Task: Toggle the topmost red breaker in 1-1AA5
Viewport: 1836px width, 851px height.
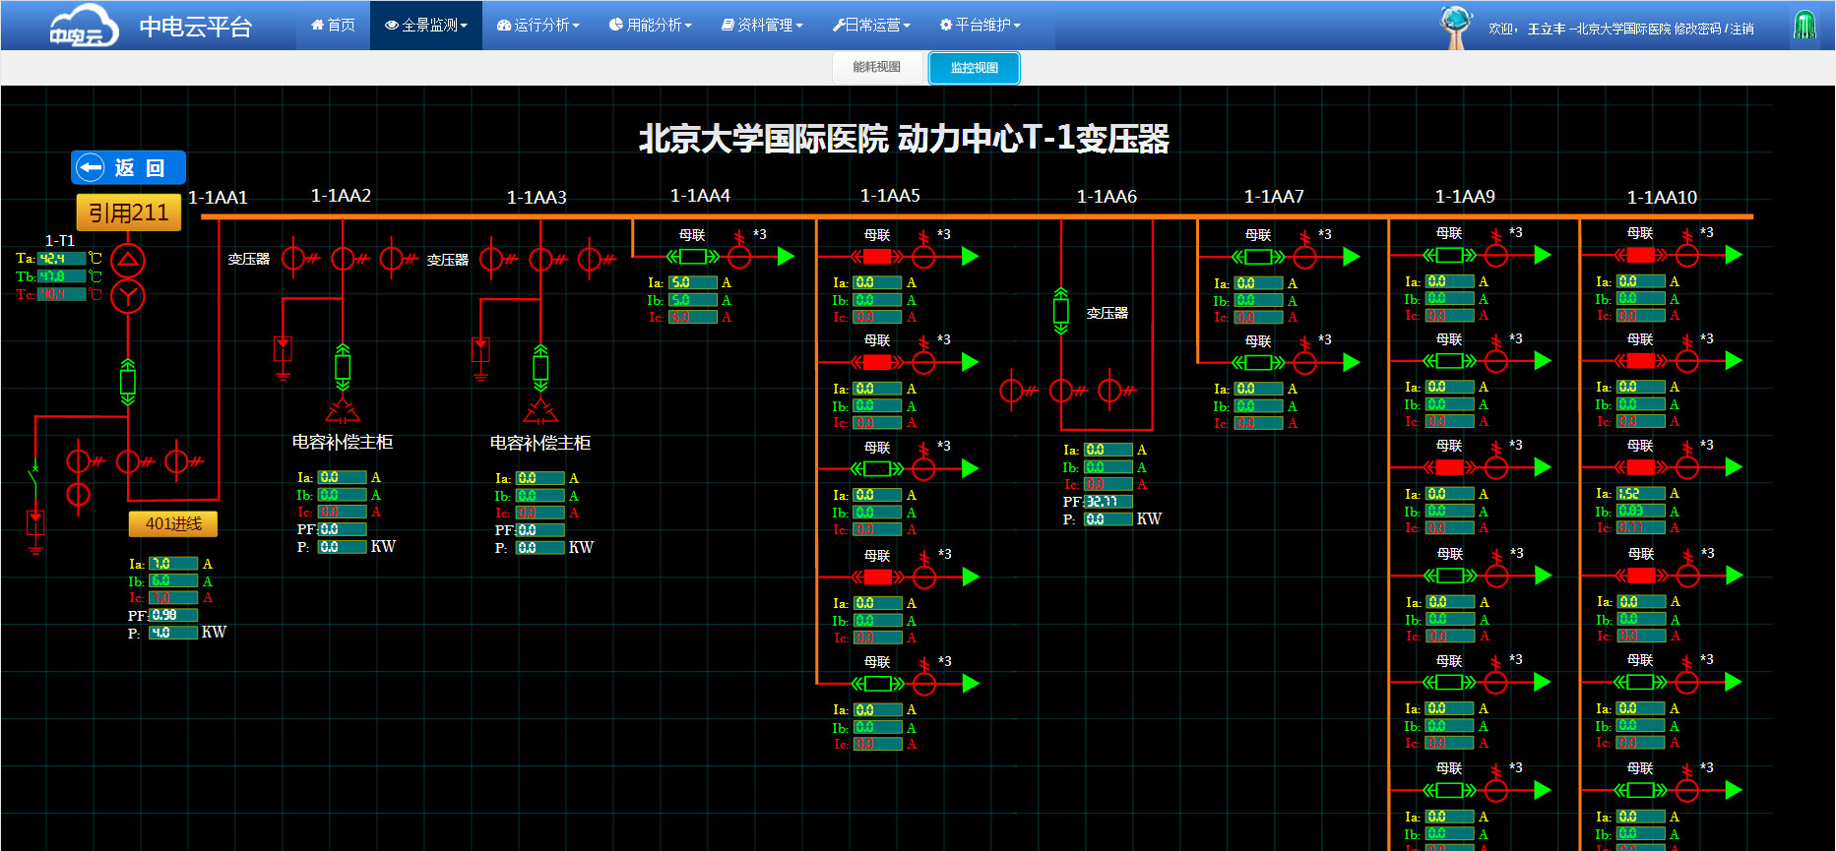Action: 876,257
